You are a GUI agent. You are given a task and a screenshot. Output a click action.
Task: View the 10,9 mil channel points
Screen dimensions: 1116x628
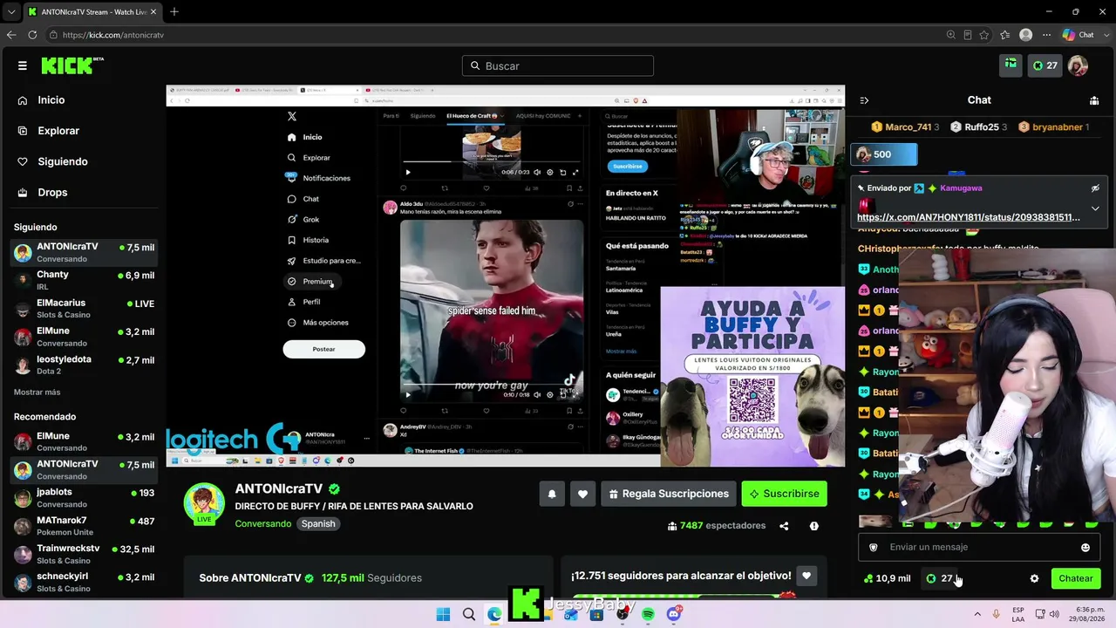coord(887,578)
